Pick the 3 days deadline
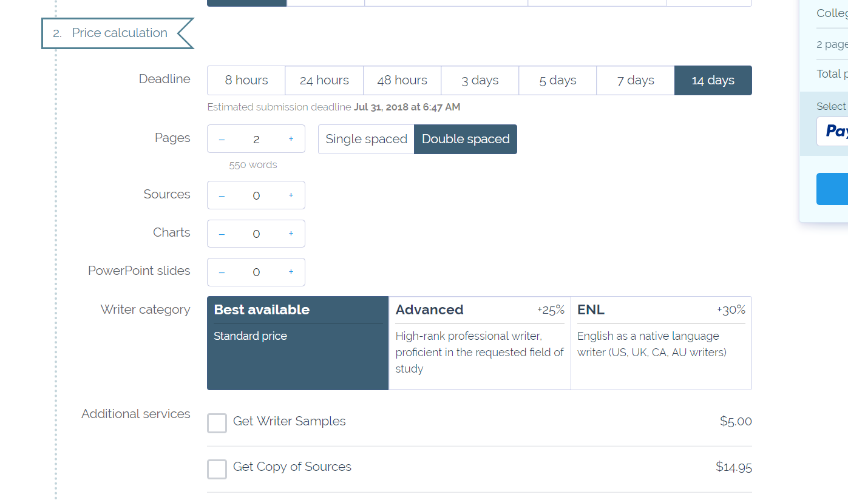This screenshot has width=848, height=500. pyautogui.click(x=480, y=80)
